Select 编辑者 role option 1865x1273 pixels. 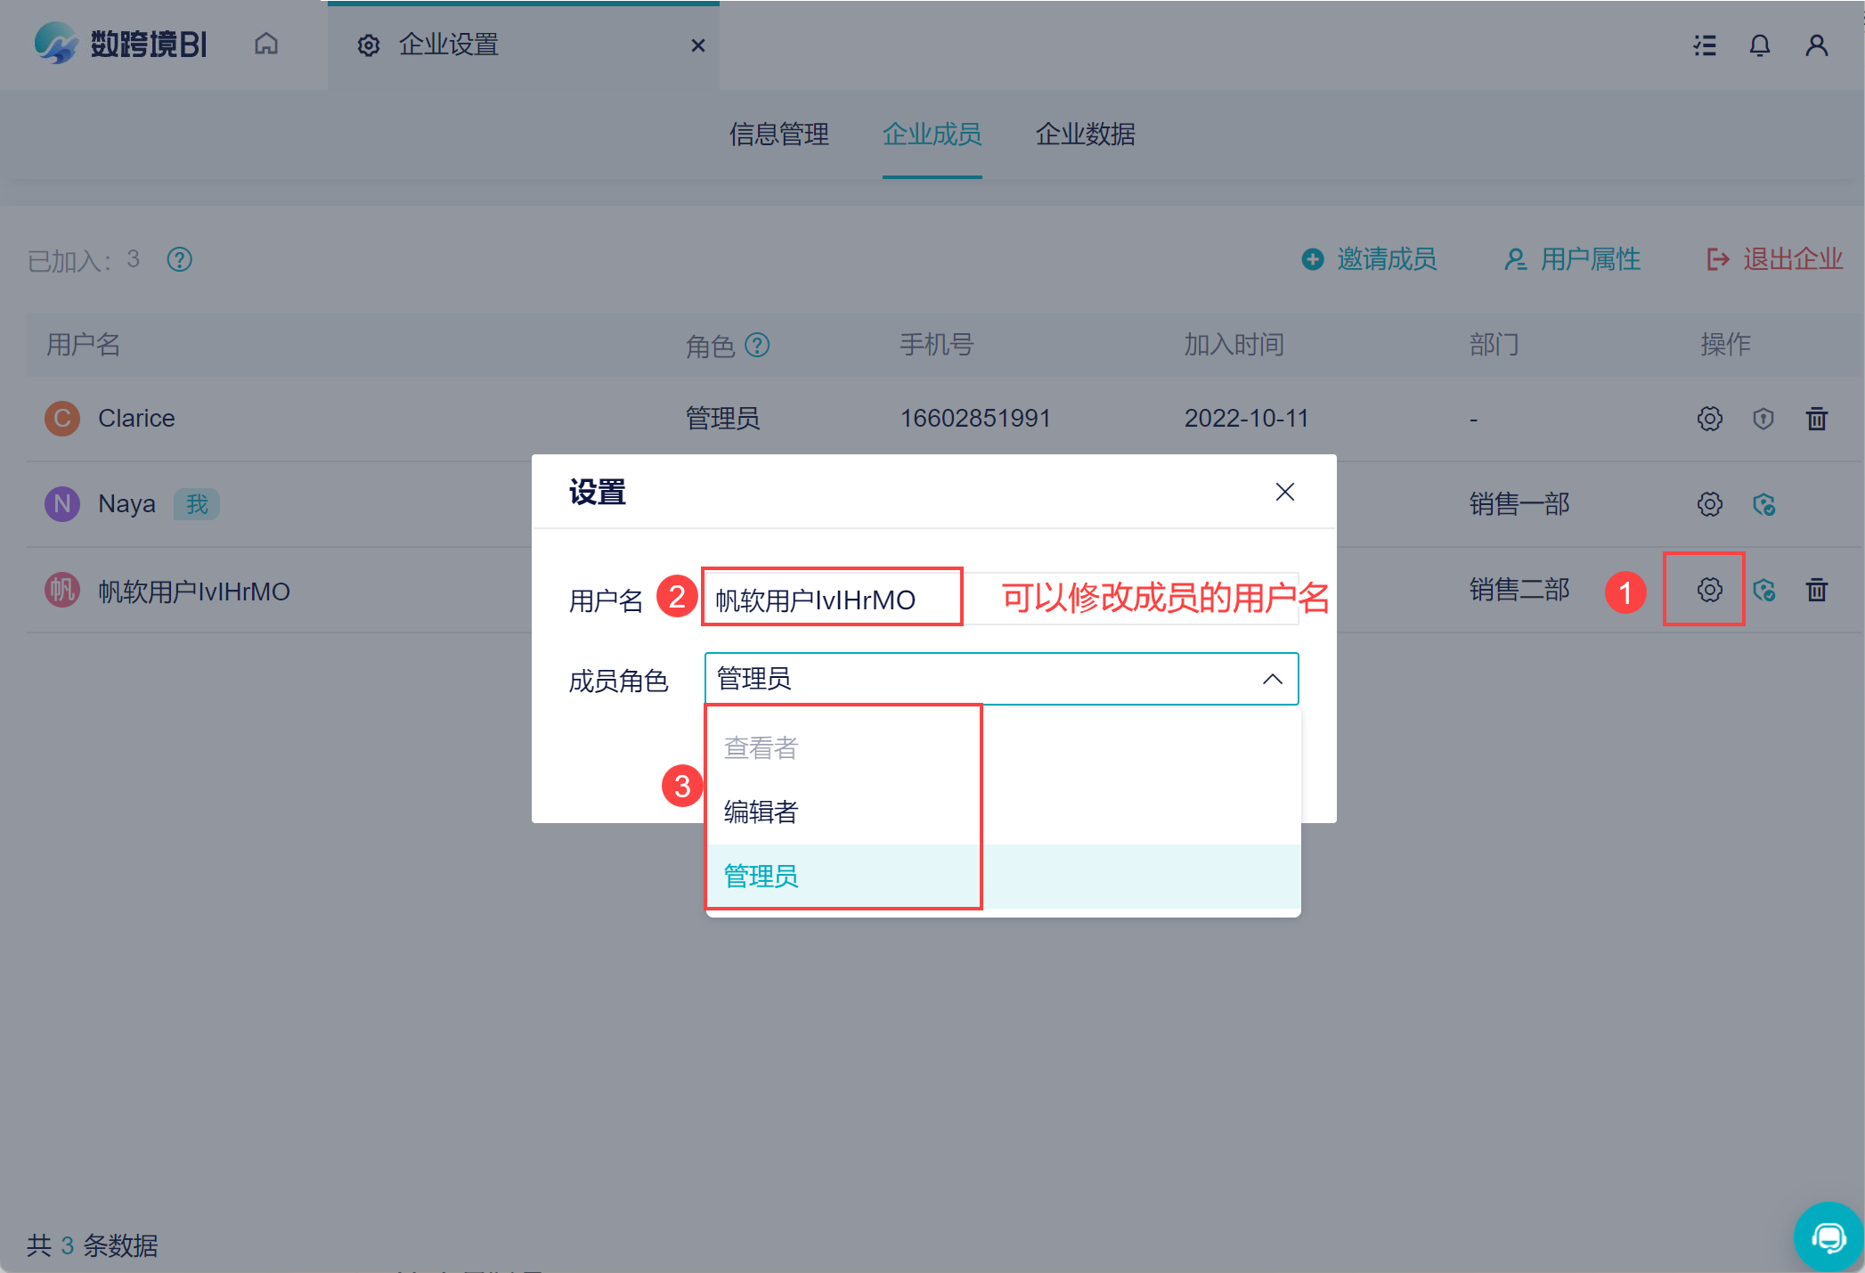coord(761,812)
